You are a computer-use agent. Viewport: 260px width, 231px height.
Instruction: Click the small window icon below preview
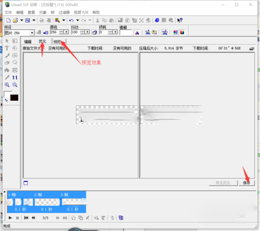click(x=25, y=183)
